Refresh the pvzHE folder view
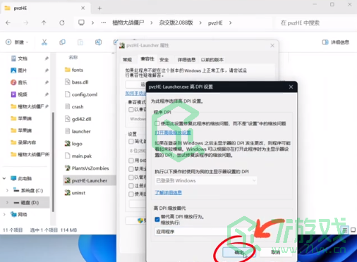Screen dimensions: 357x262 click(62, 23)
